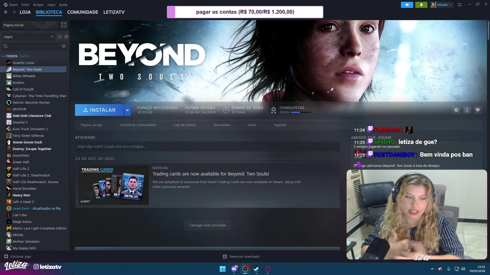Image resolution: width=490 pixels, height=275 pixels.
Task: Click the Conquistas progress bar
Action: click(x=301, y=112)
